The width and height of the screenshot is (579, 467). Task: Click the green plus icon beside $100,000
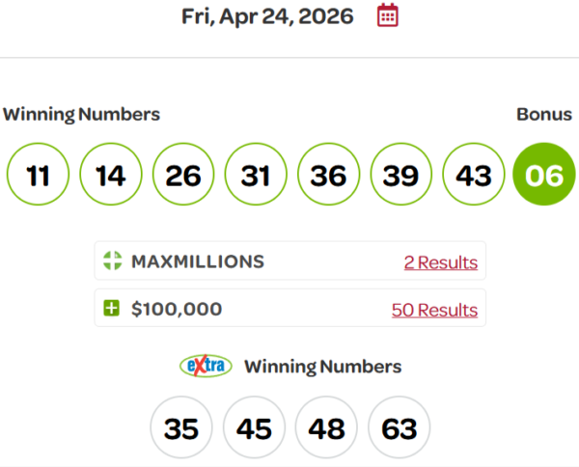pos(112,310)
